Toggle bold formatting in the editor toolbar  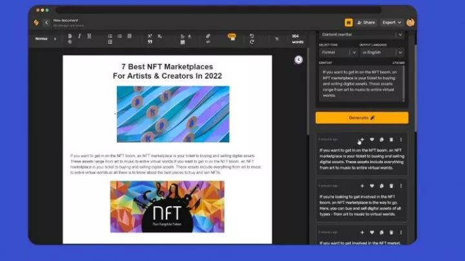[70, 36]
